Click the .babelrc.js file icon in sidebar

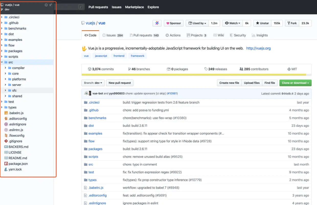point(6,113)
